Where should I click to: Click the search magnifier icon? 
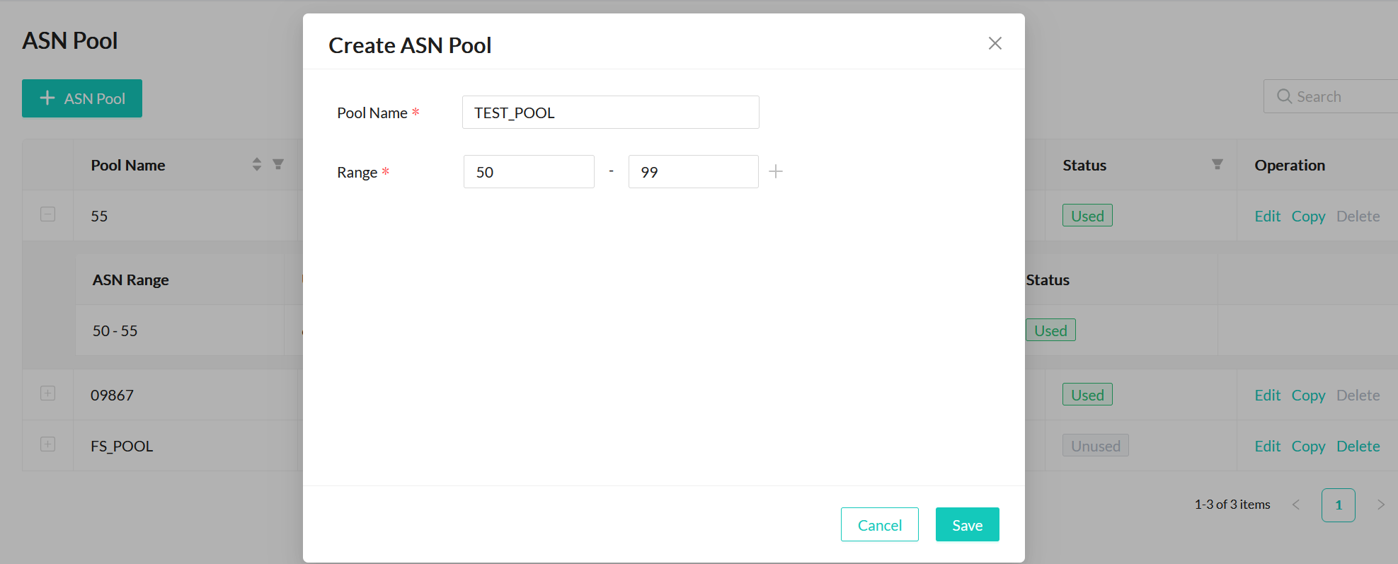(1284, 97)
